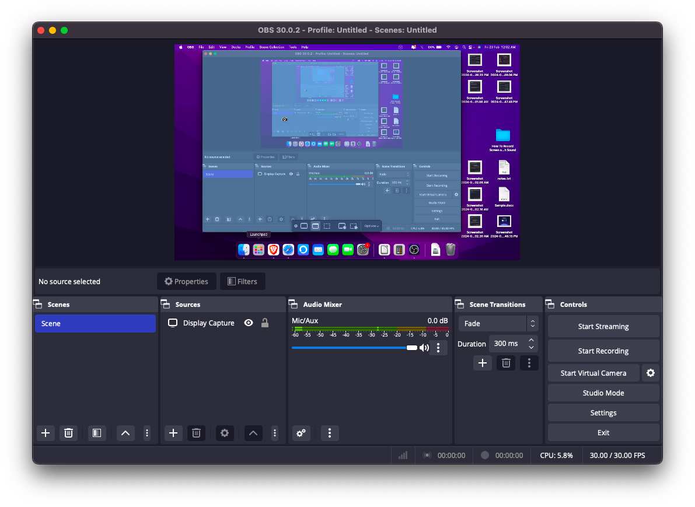The image size is (695, 507).
Task: Move the scene up in Scenes list
Action: (125, 433)
